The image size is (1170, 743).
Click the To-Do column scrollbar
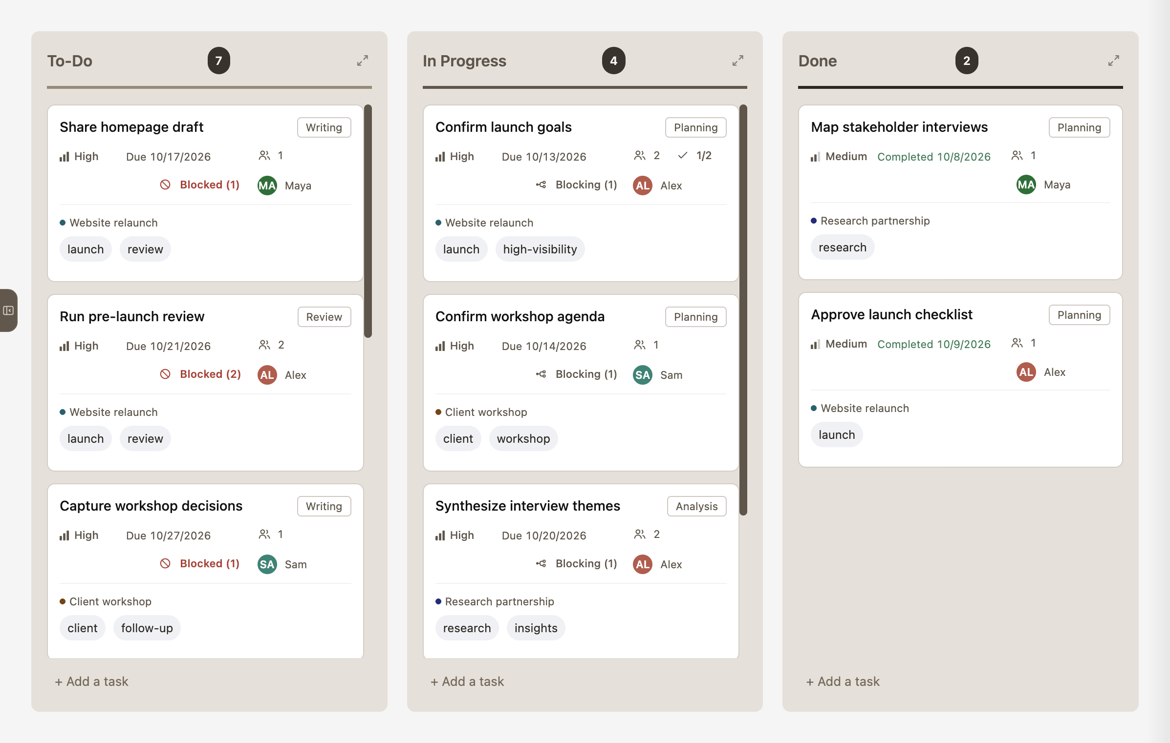coord(368,221)
